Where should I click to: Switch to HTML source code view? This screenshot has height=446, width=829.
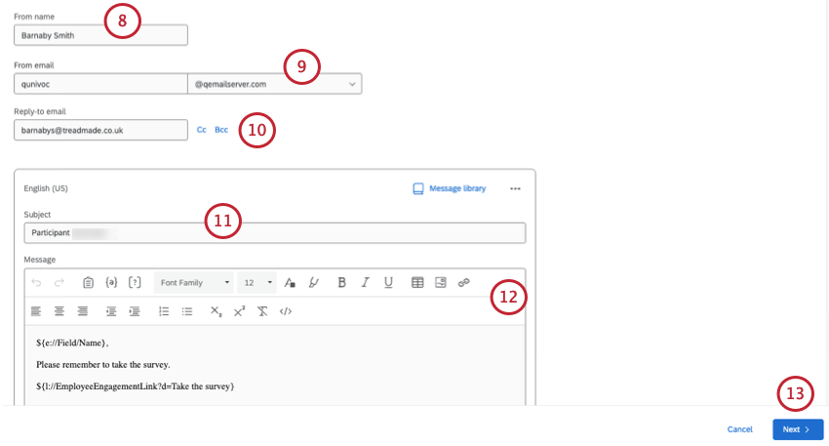(x=286, y=311)
